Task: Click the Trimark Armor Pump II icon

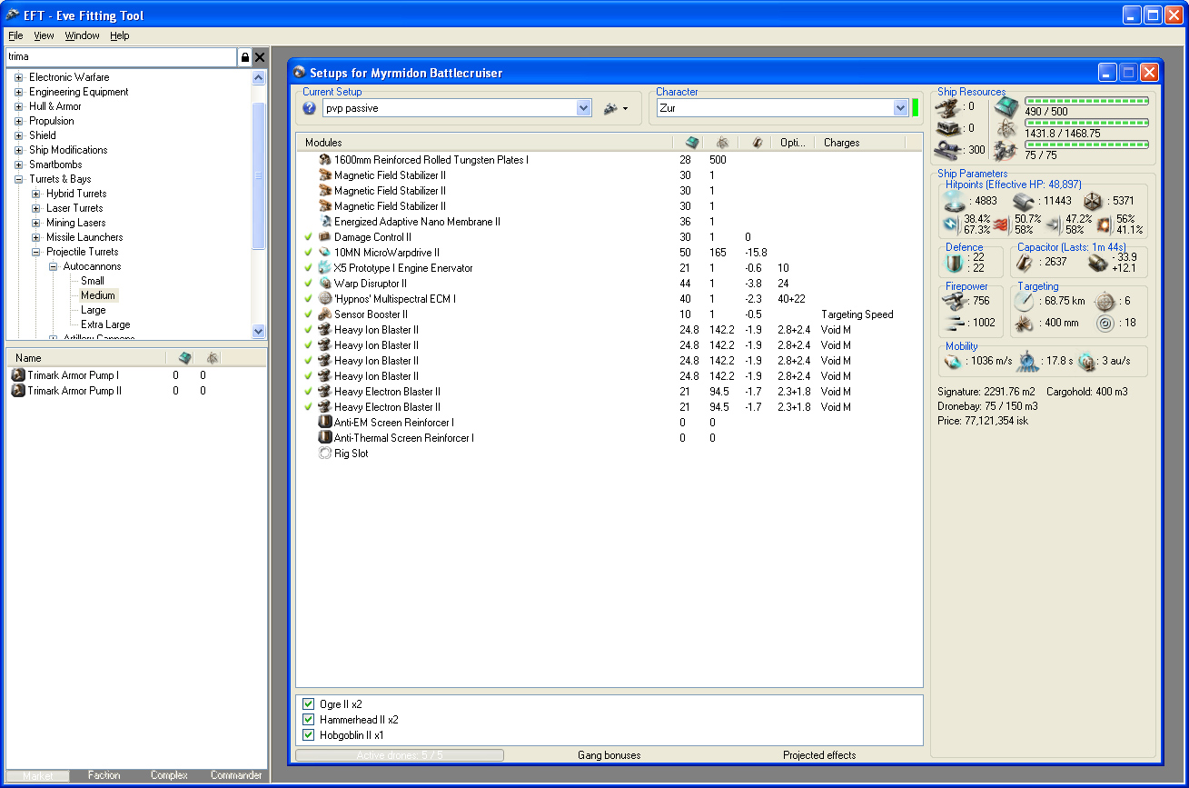Action: (x=18, y=391)
